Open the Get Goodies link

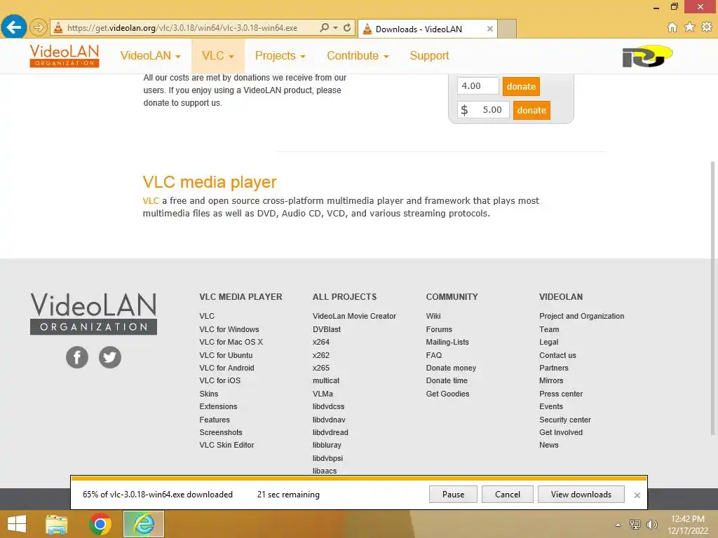coord(447,394)
